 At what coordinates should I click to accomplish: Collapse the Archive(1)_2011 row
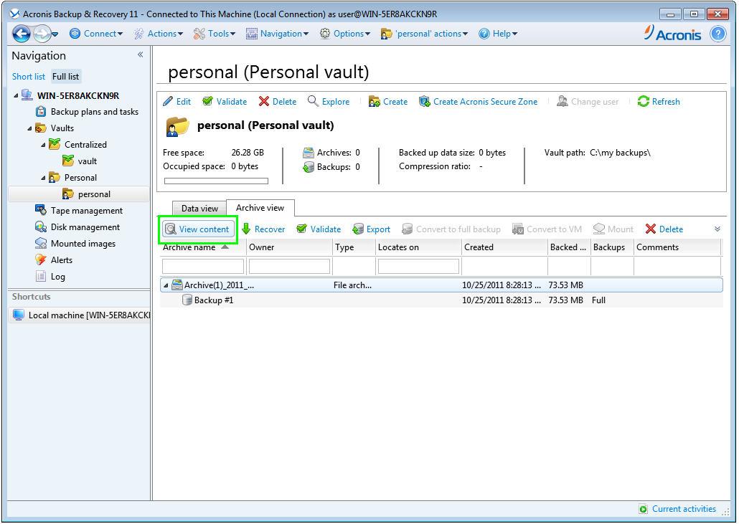coord(166,285)
